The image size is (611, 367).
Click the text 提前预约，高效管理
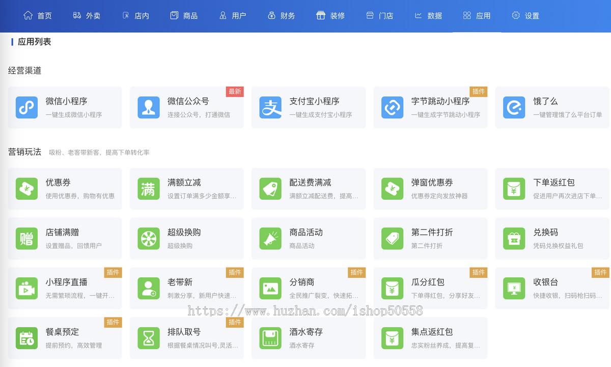click(x=74, y=345)
